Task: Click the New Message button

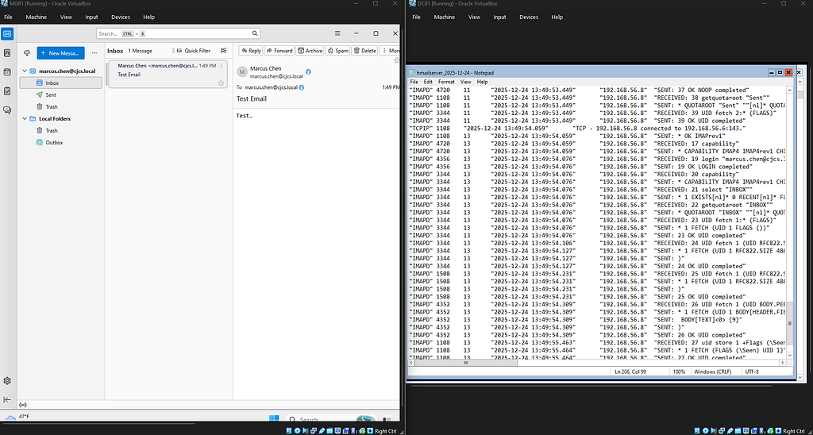Action: coord(60,53)
